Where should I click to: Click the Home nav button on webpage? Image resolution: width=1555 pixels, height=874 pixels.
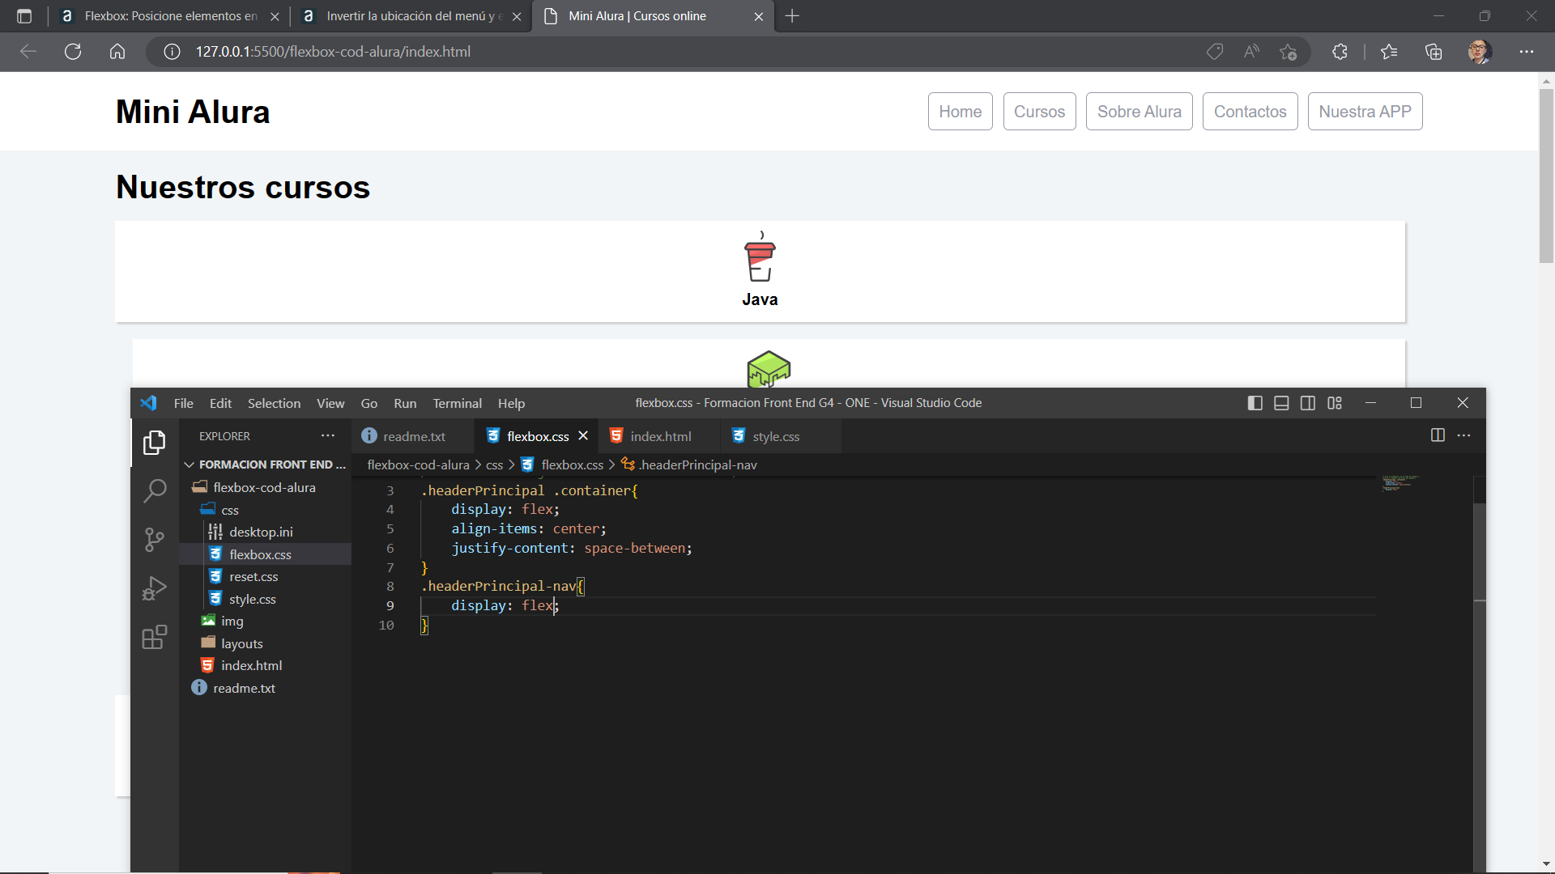(960, 112)
